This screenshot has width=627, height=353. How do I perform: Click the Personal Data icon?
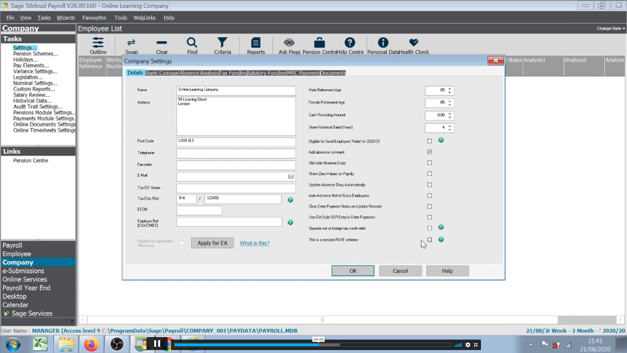coord(383,46)
